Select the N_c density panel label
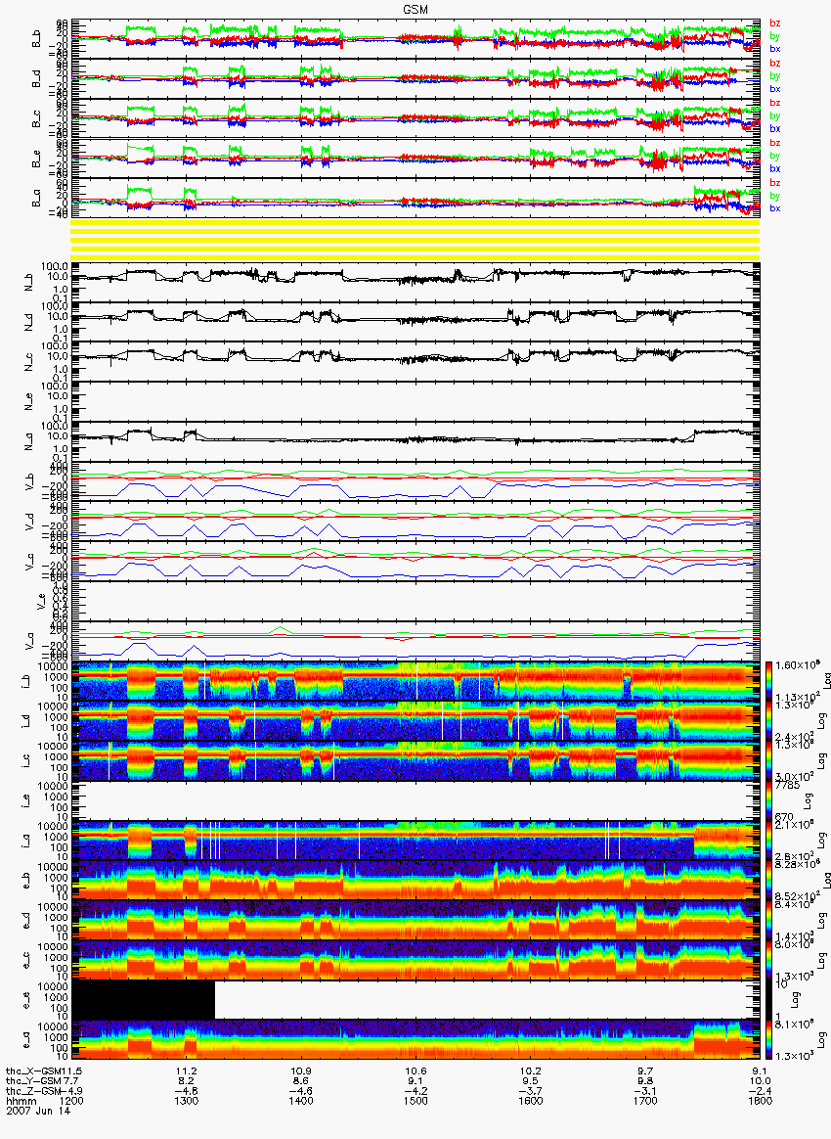 tap(29, 361)
